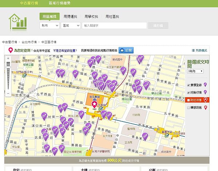Click purple pin icon beside 好房行情
The width and height of the screenshot is (218, 171).
click(205, 92)
